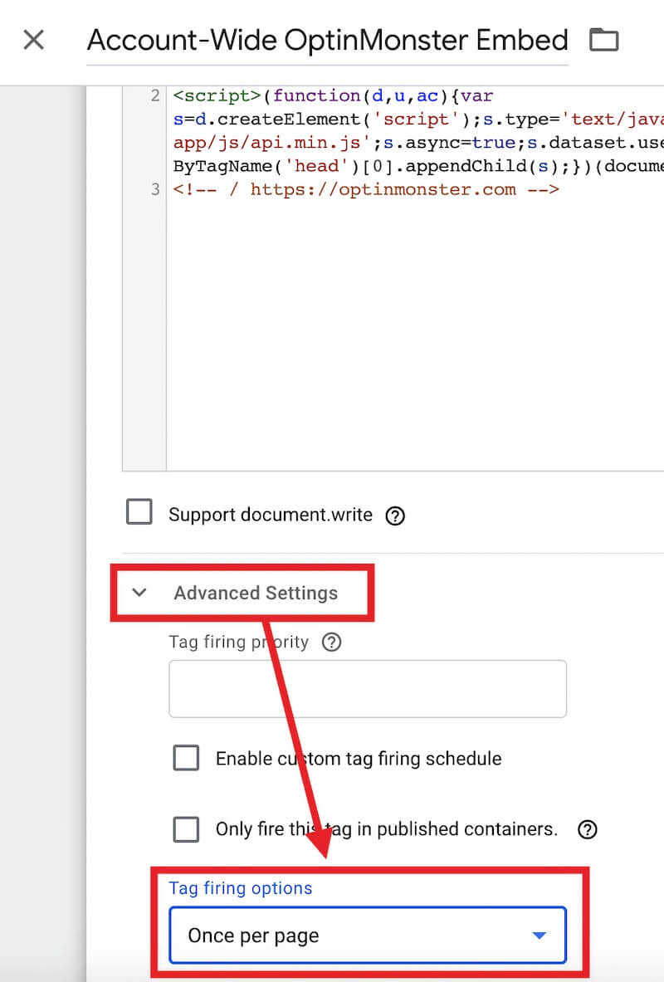The height and width of the screenshot is (982, 664).
Task: Collapse the Advanced Settings section
Action: click(x=139, y=593)
